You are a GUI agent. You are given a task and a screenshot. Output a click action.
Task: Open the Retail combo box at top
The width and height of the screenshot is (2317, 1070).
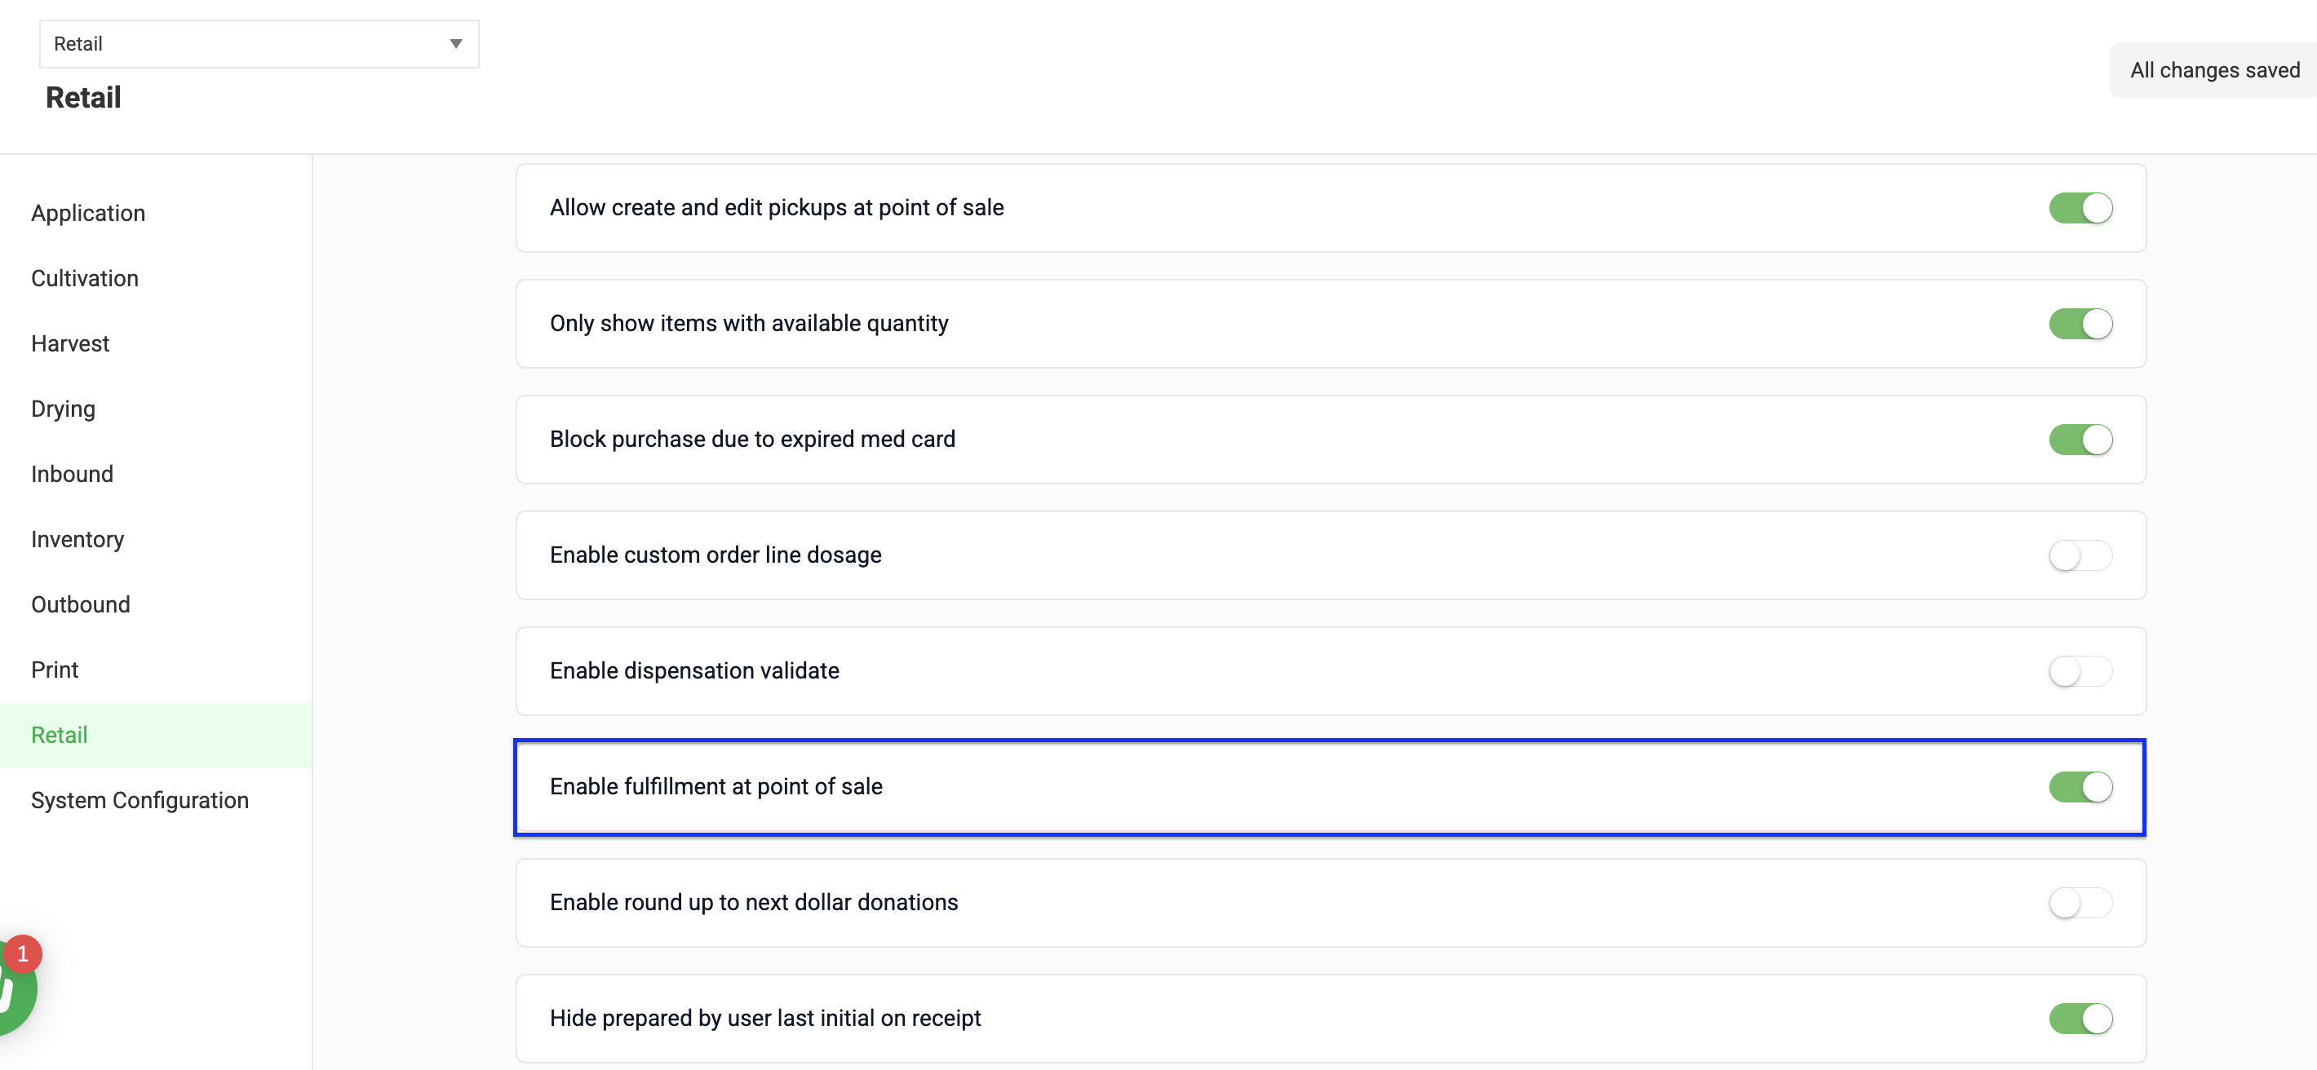coord(259,44)
